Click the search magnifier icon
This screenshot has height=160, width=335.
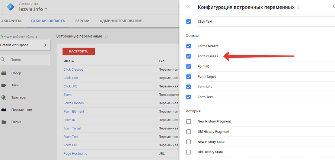3,60
